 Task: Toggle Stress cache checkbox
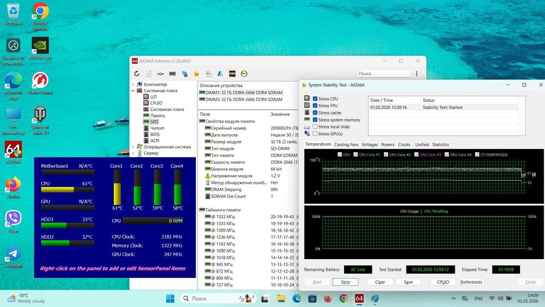pos(315,113)
